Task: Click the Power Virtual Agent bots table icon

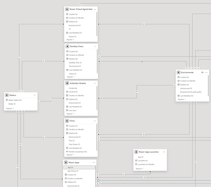Action: 67,9
